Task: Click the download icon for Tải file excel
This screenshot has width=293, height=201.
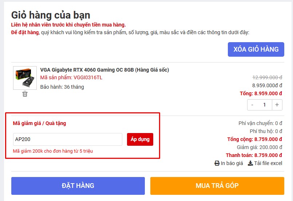Action: (x=250, y=163)
